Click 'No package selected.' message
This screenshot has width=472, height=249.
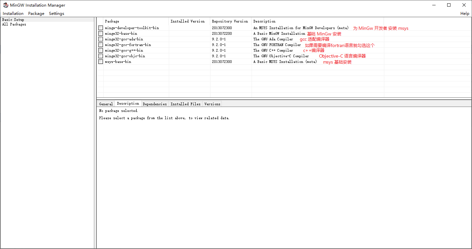point(118,111)
